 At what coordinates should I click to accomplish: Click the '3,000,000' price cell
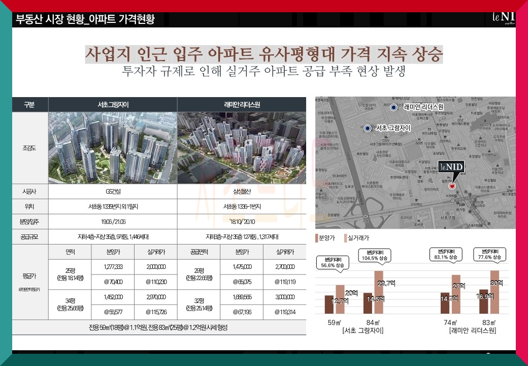pyautogui.click(x=285, y=297)
